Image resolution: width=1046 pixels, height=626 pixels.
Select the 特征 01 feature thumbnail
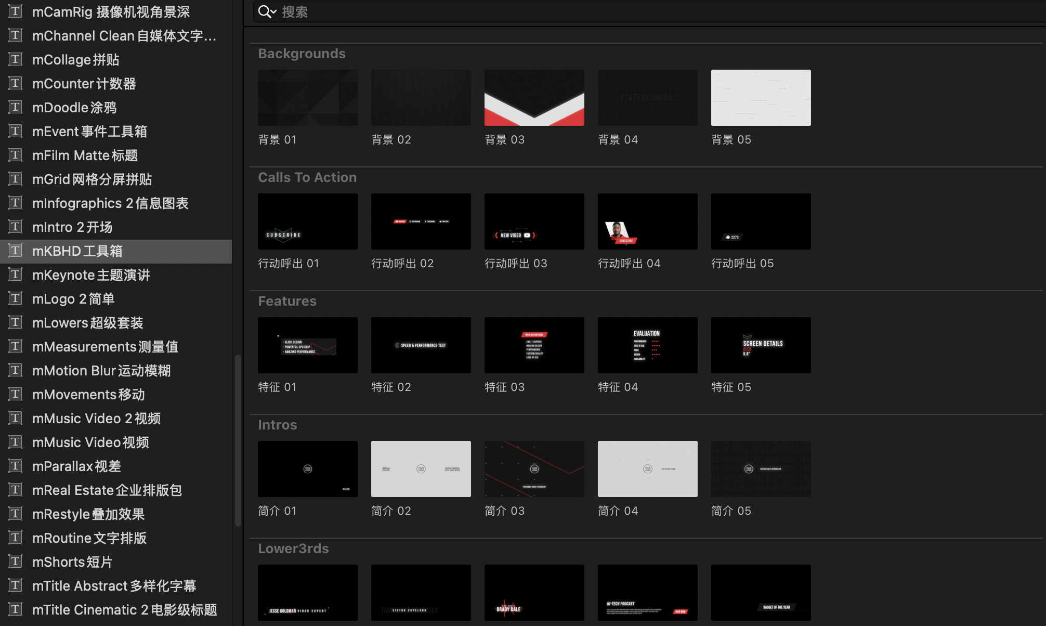308,345
